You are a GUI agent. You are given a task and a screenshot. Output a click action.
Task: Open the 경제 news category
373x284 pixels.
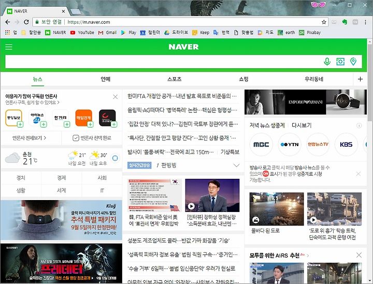tap(61, 178)
